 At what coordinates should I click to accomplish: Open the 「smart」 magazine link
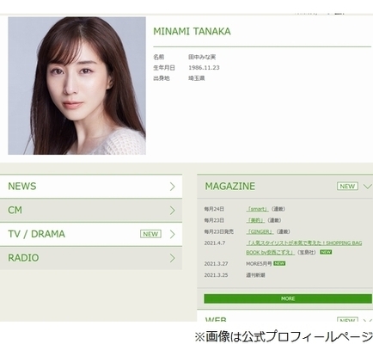point(257,209)
